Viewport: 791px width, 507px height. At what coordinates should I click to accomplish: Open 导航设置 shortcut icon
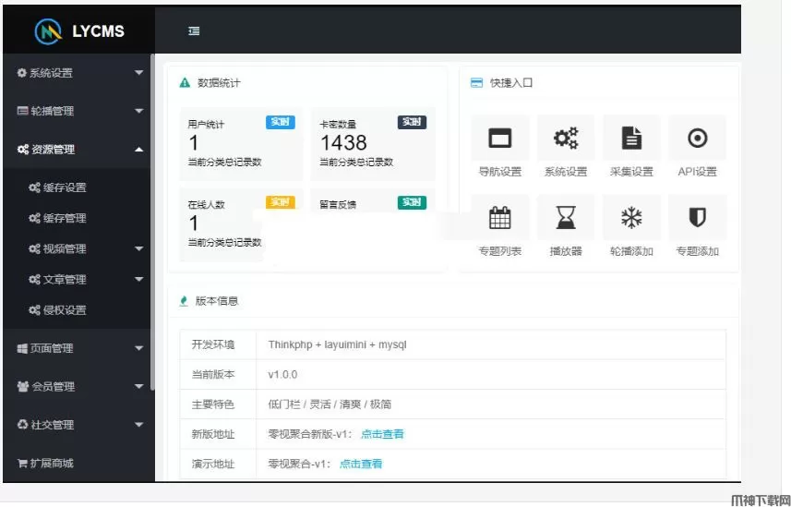tap(499, 139)
